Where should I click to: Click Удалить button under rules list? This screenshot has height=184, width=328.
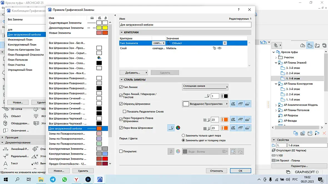(83, 171)
